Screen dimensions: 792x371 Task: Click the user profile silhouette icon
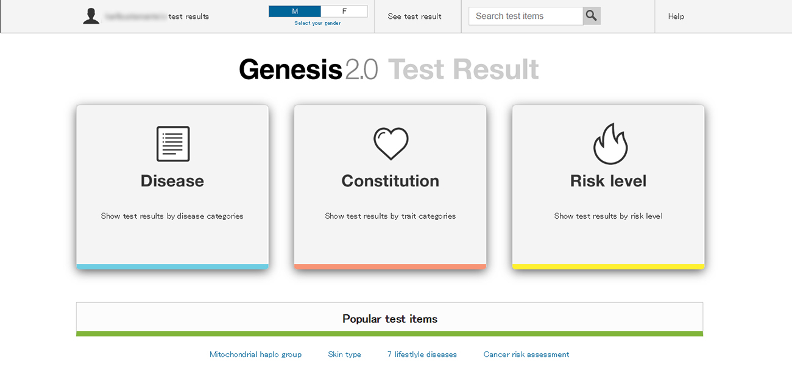91,16
